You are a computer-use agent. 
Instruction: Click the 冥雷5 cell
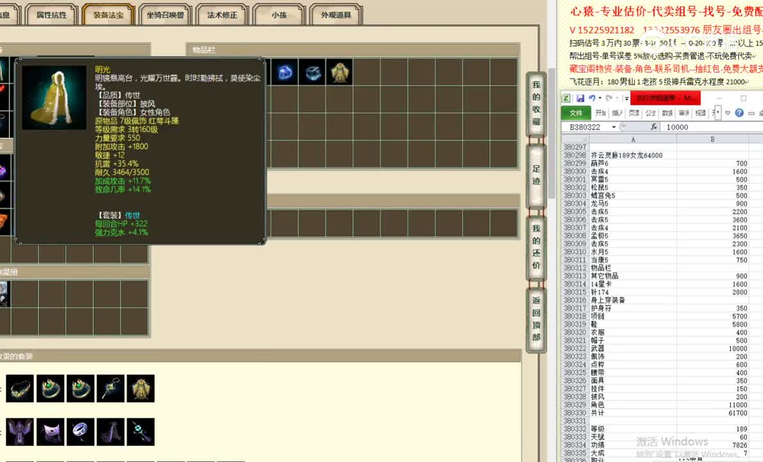(633, 180)
